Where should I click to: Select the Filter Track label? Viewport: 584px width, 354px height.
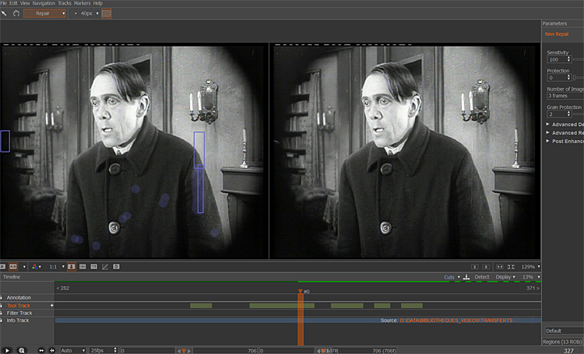(x=19, y=313)
